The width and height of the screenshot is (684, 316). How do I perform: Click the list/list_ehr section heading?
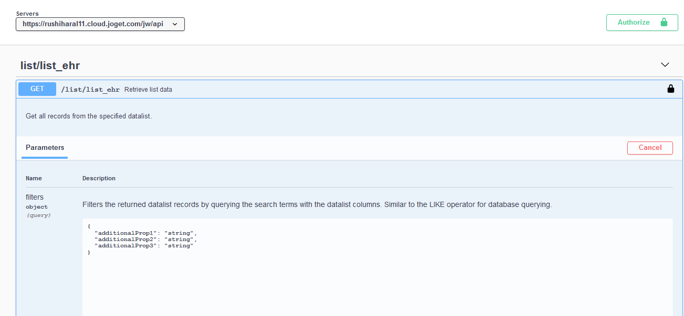tap(50, 66)
